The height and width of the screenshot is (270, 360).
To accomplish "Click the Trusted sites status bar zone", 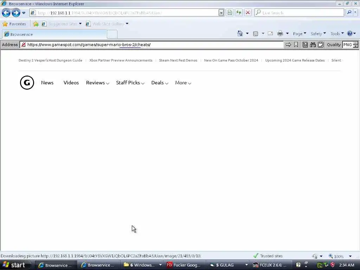I will (268, 256).
